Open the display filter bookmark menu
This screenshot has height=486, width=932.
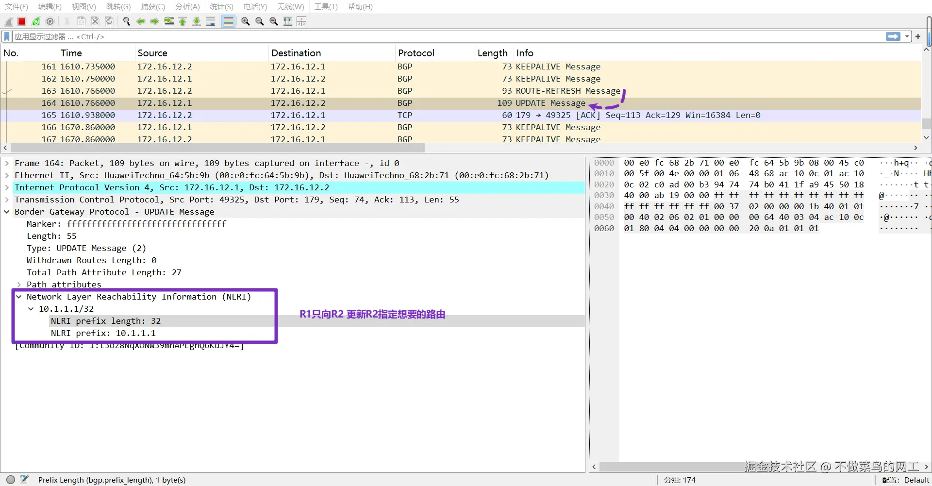click(7, 36)
